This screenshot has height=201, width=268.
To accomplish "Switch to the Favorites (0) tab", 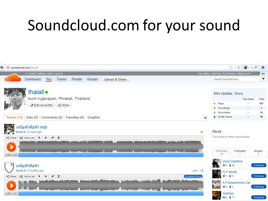I will 75,118.
